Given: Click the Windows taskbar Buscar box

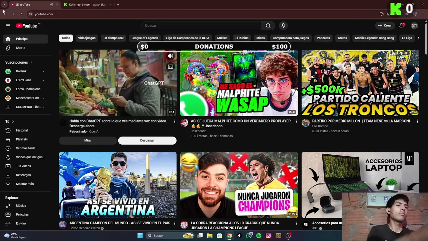Looking at the screenshot, I should coord(171,236).
